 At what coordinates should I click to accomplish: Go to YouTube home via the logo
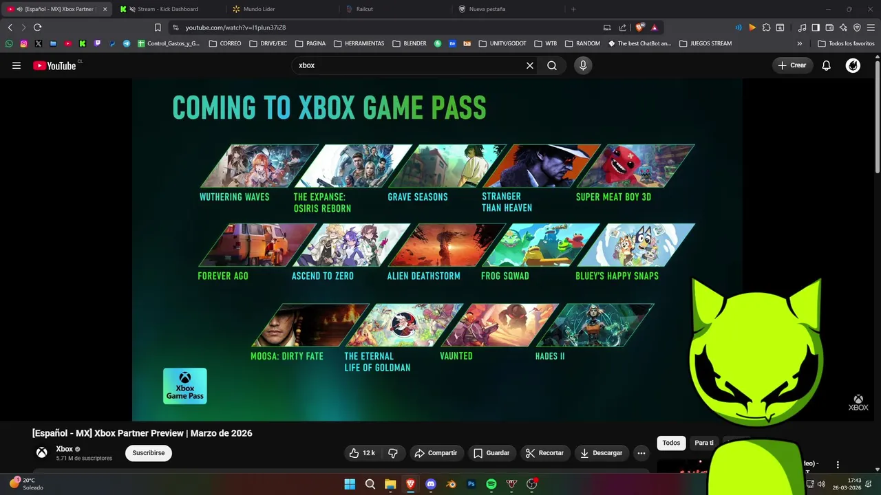click(x=54, y=65)
